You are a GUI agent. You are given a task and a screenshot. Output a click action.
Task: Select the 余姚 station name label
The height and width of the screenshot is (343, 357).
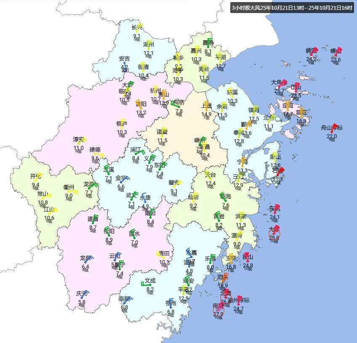(222, 107)
